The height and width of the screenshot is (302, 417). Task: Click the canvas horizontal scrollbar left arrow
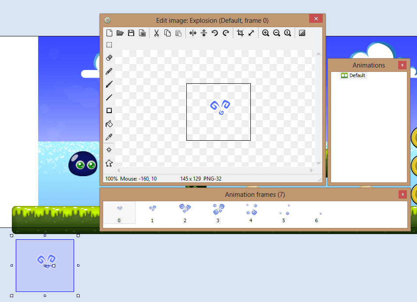click(x=119, y=171)
